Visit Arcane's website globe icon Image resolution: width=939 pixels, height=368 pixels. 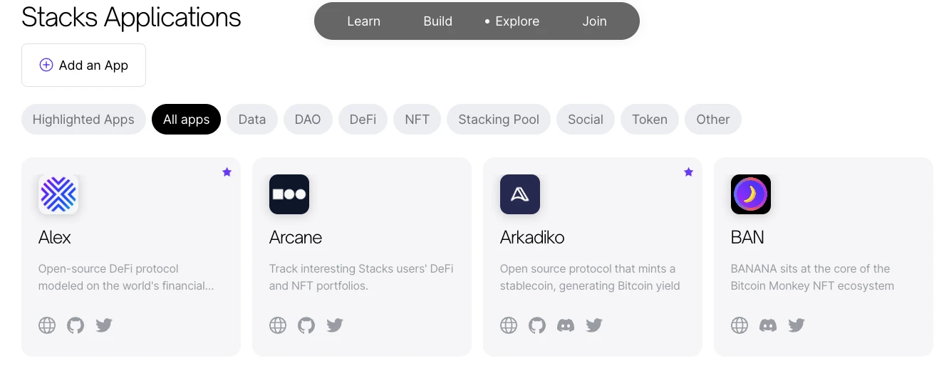278,325
